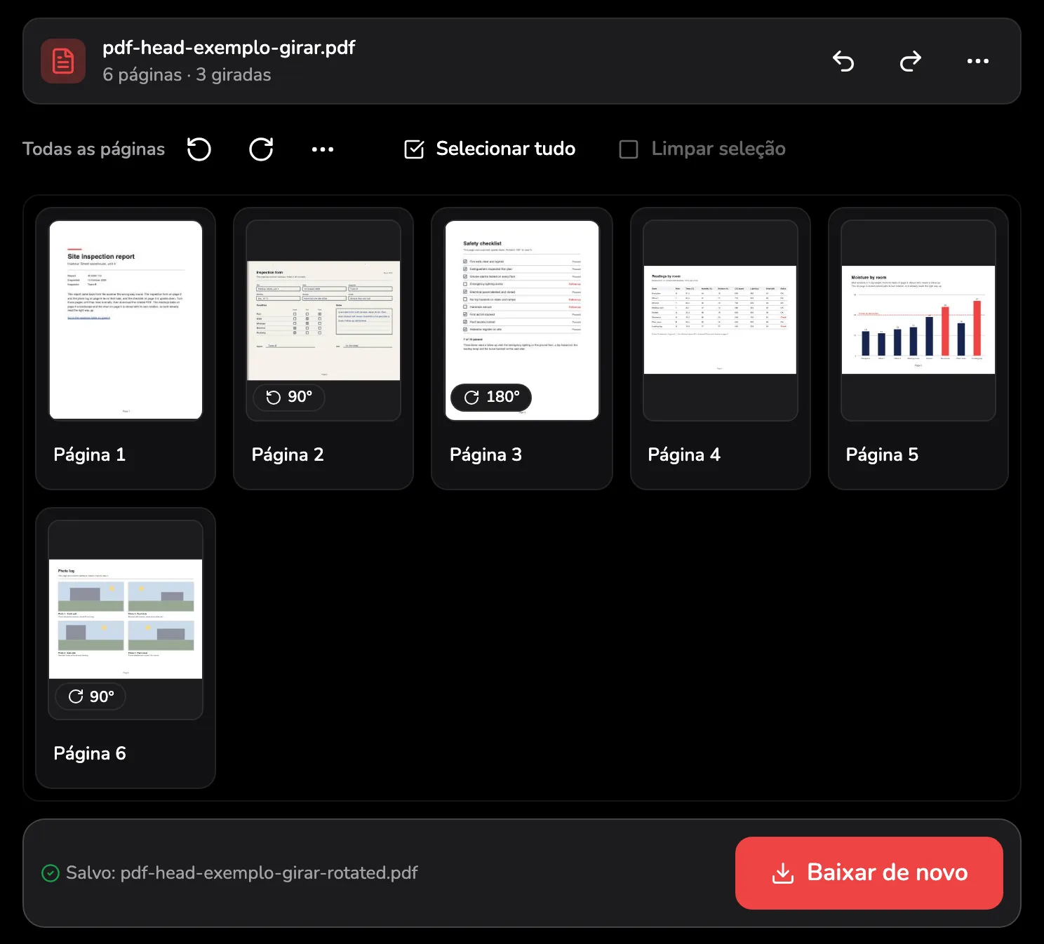Rotate all pages clockwise
1044x944 pixels.
tap(261, 149)
